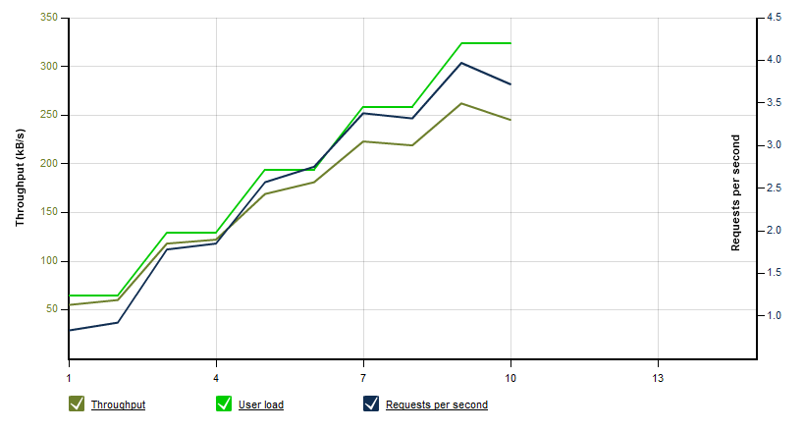Click the green User load line's right endpoint
805x431 pixels.
tap(510, 43)
